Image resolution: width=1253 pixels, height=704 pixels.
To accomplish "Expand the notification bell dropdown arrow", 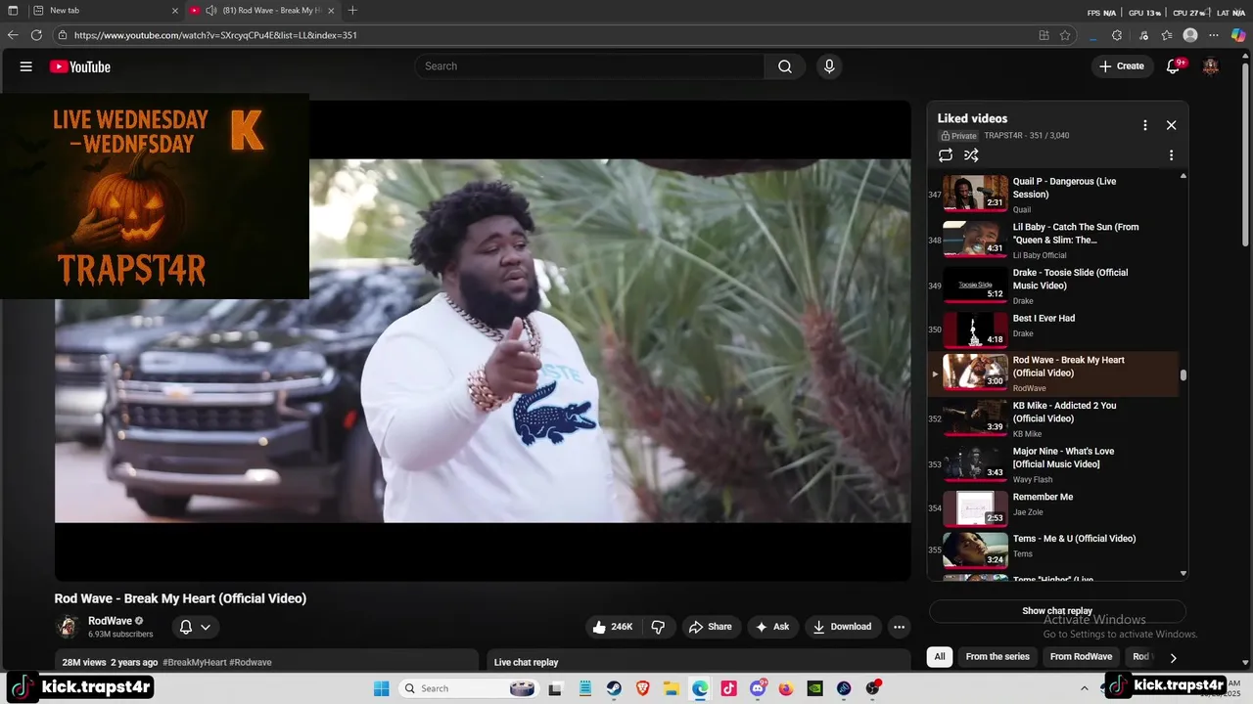I will tap(206, 628).
